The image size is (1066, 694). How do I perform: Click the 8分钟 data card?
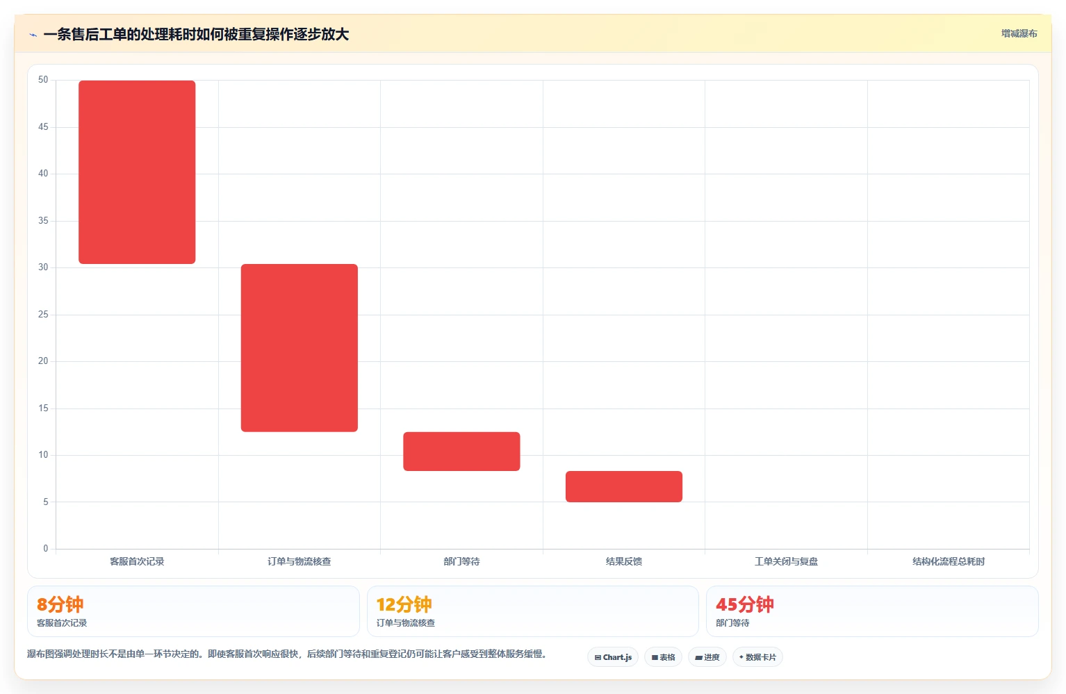point(193,611)
